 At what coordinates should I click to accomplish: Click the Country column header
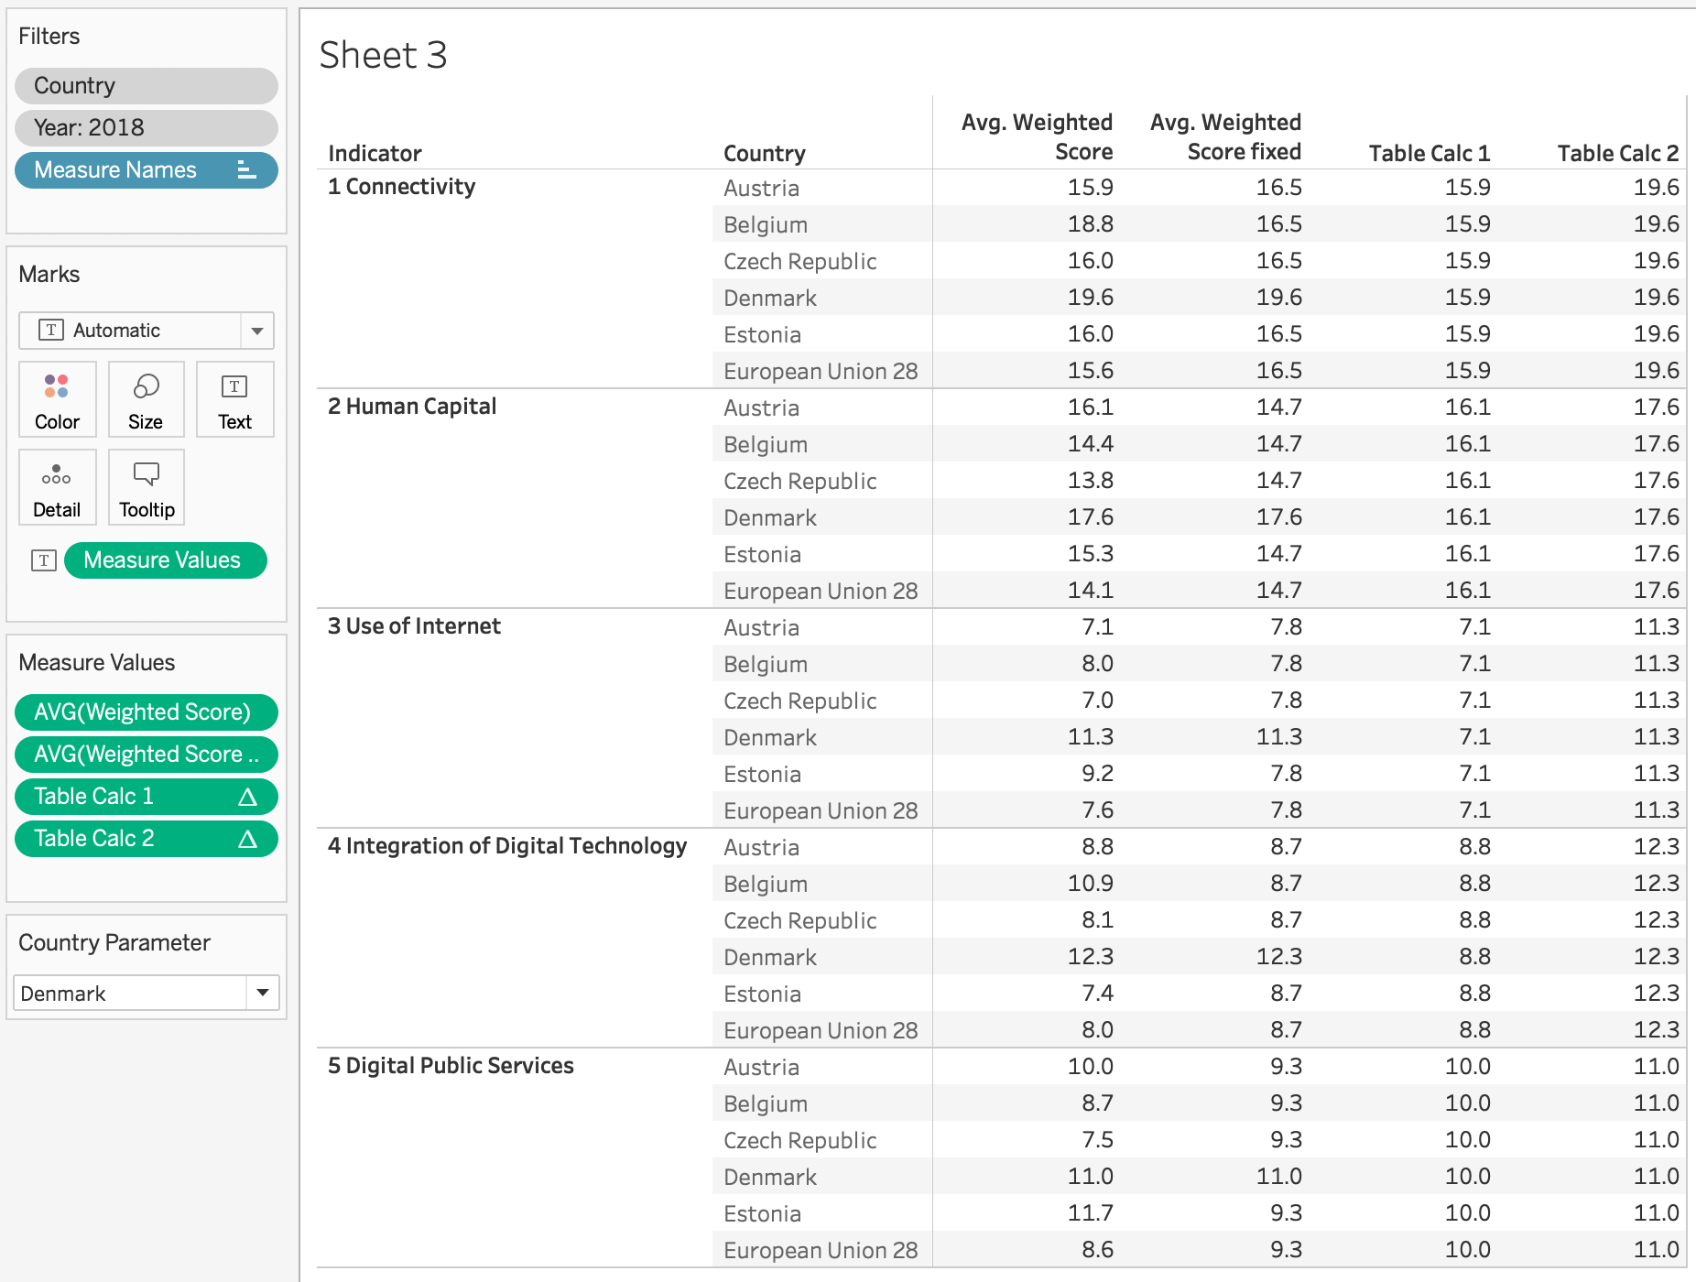pyautogui.click(x=765, y=153)
